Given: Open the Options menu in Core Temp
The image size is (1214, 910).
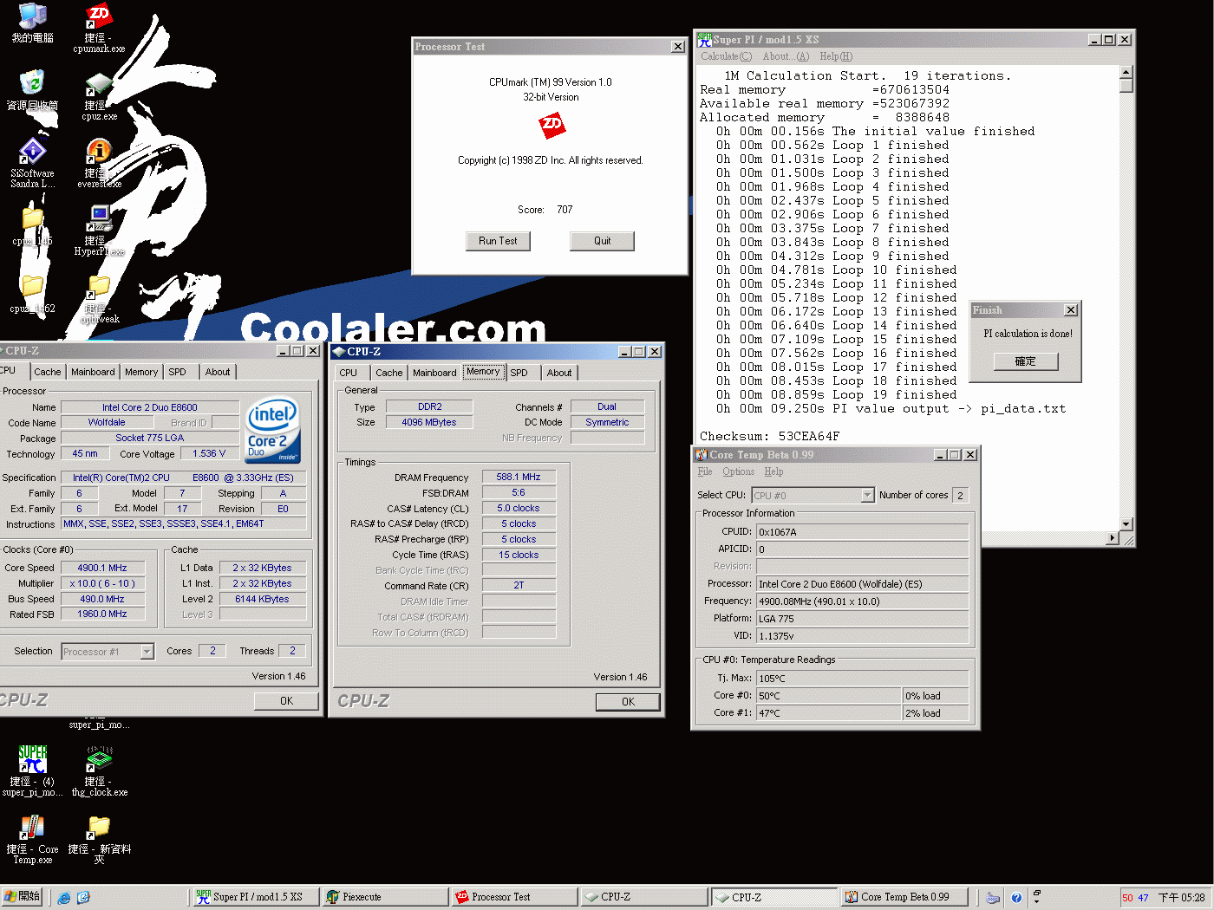Looking at the screenshot, I should [x=739, y=471].
